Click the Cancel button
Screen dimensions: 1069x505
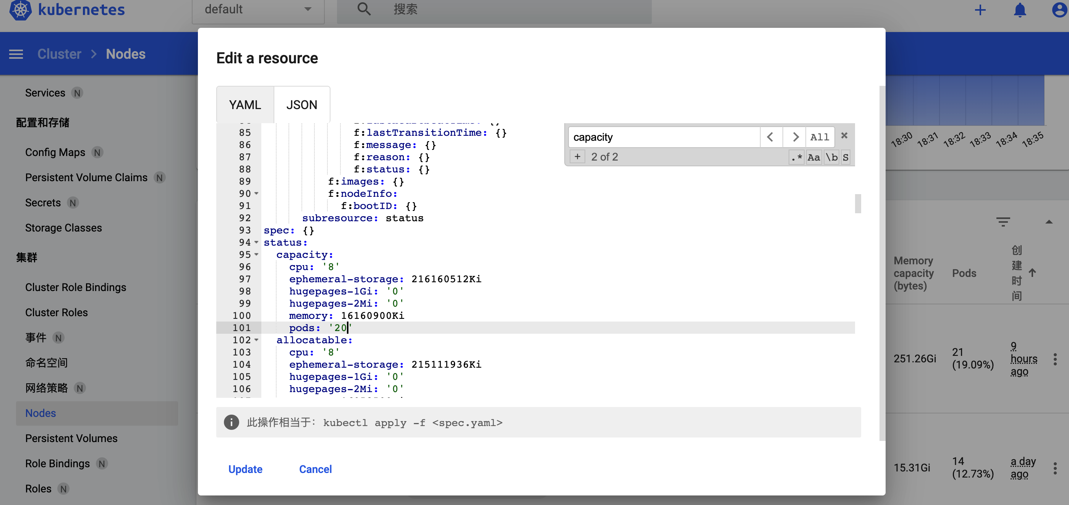pyautogui.click(x=315, y=469)
